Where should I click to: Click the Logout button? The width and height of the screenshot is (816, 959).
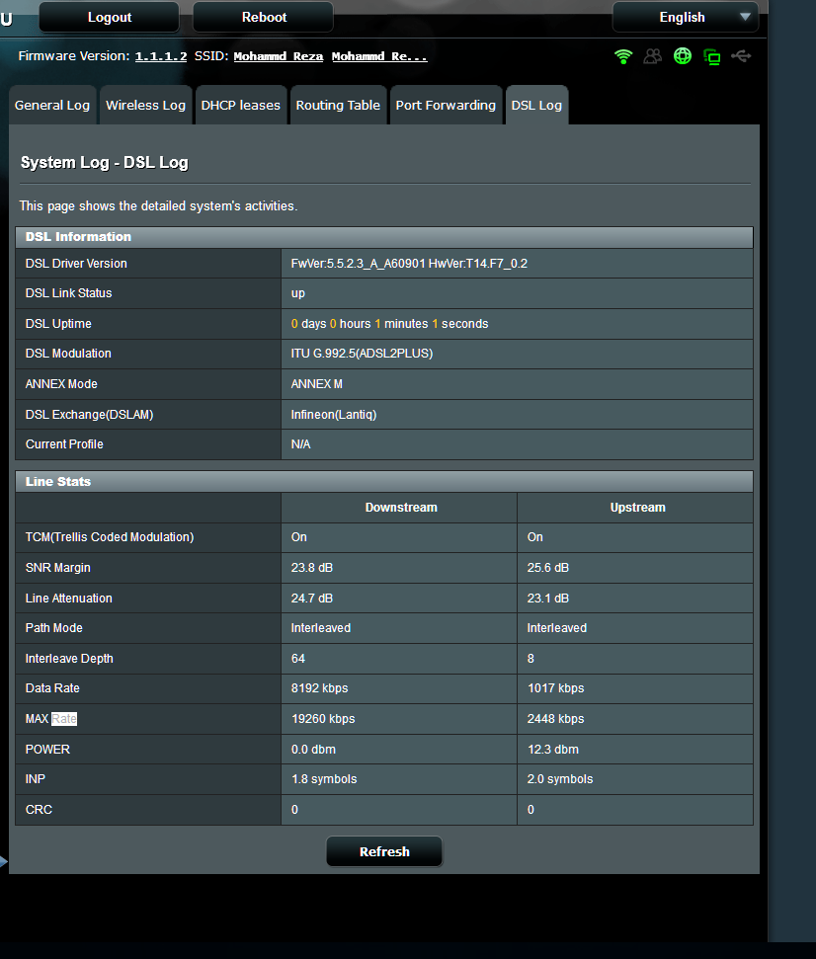pyautogui.click(x=110, y=17)
